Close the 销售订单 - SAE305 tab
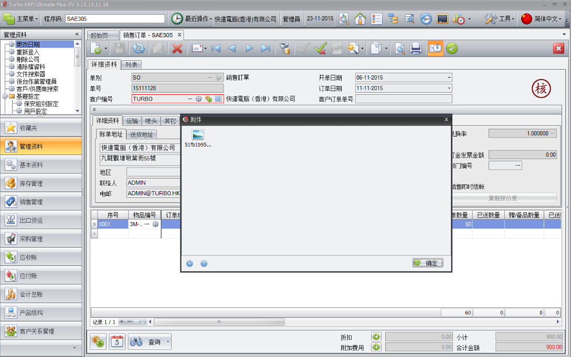This screenshot has height=357, width=571. point(179,35)
